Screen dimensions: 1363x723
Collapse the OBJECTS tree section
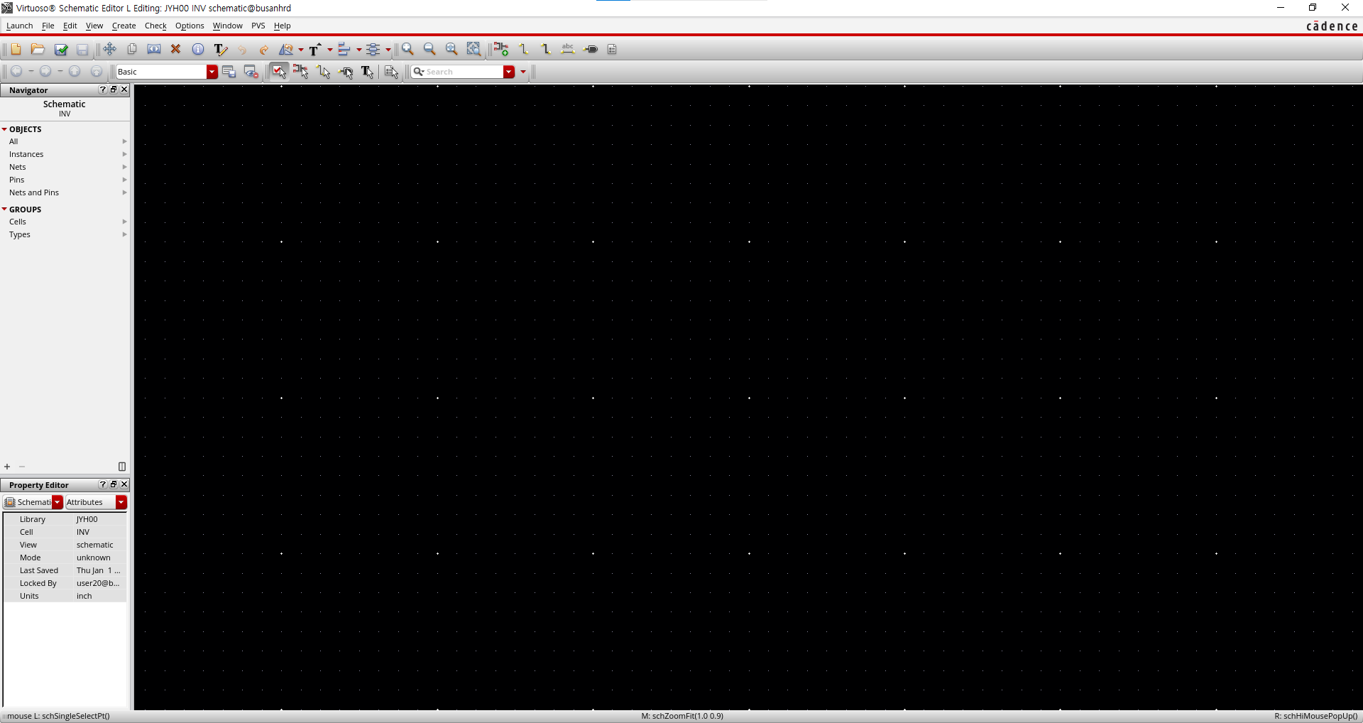click(4, 129)
